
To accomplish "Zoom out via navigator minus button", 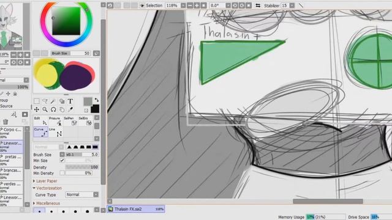I will [x=13, y=54].
